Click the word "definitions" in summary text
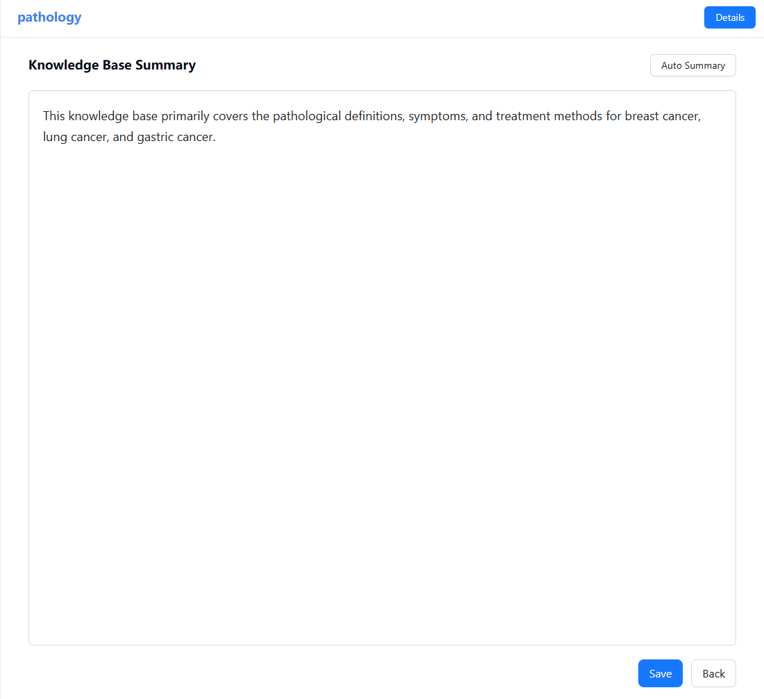764x699 pixels. 373,116
